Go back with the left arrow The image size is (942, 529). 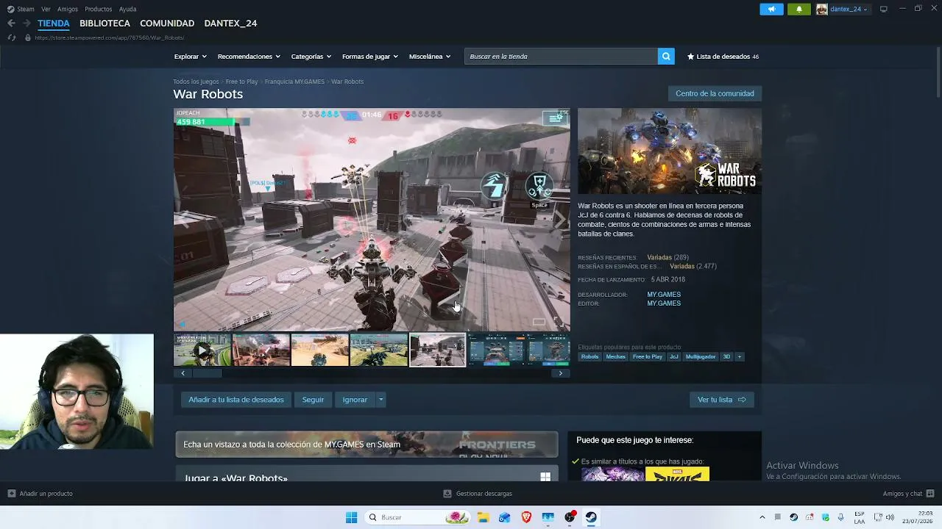(11, 24)
